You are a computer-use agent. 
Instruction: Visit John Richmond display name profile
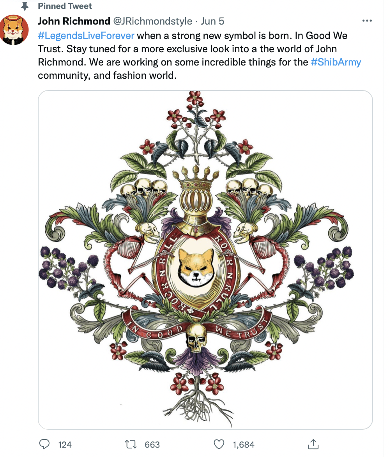click(x=74, y=21)
